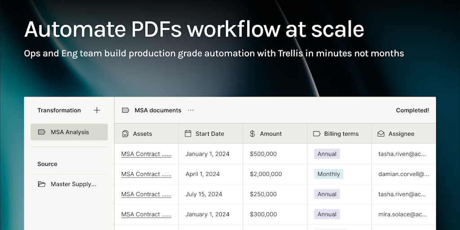Click the dollar sign icon in Amount header
This screenshot has width=460, height=230.
(x=252, y=134)
